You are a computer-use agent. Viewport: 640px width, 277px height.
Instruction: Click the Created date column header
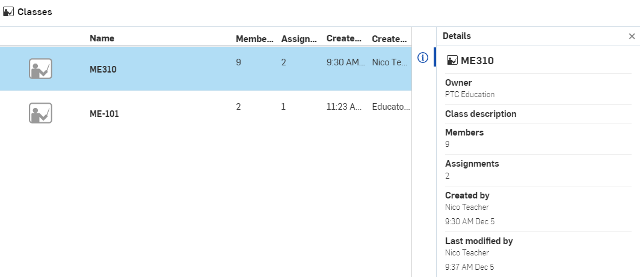point(344,38)
